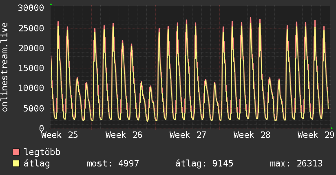Image resolution: width=336 pixels, height=175 pixels.
Task: Click the 20000 y-axis value
Action: (31, 48)
